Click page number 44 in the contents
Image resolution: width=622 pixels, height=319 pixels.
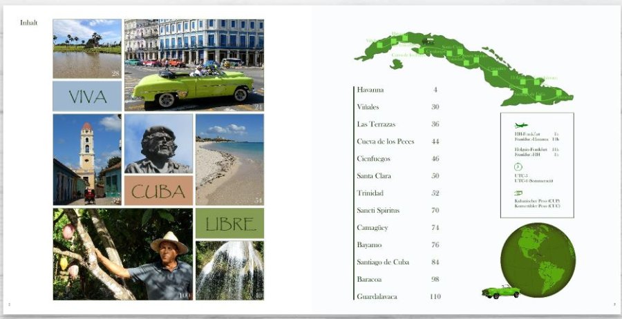click(x=435, y=142)
